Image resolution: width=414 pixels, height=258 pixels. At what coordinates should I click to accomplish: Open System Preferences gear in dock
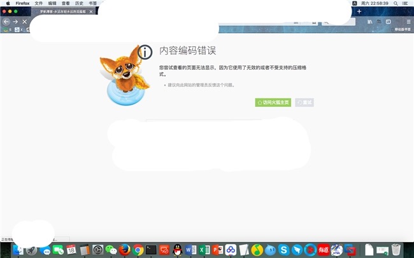(x=97, y=250)
